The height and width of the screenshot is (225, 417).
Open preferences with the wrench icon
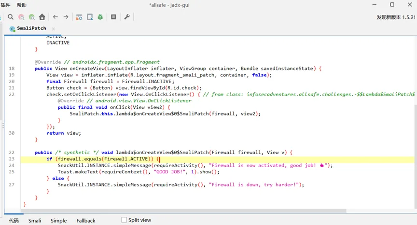click(127, 17)
